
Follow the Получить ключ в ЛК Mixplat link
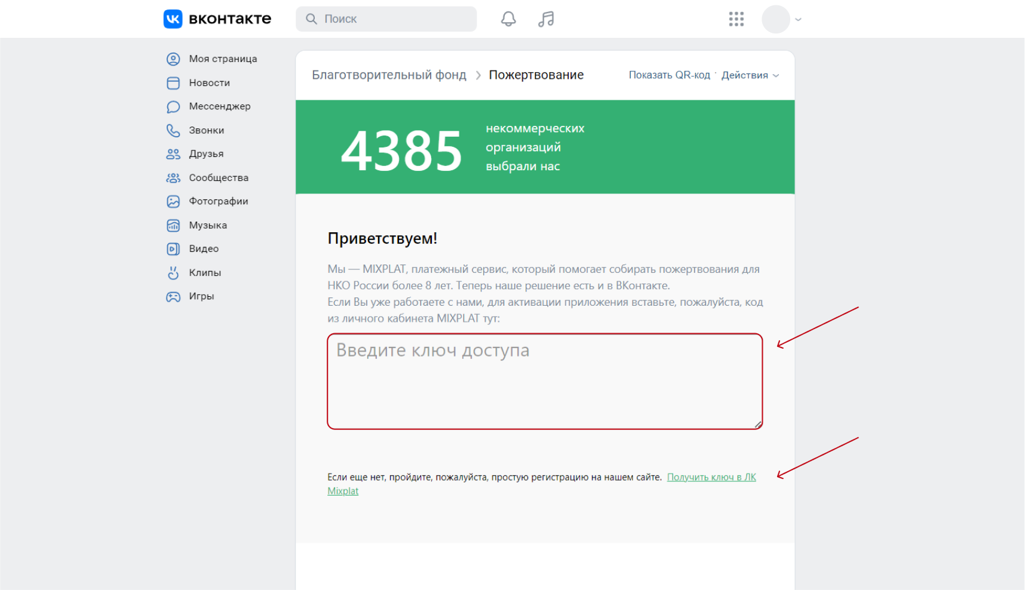(711, 477)
